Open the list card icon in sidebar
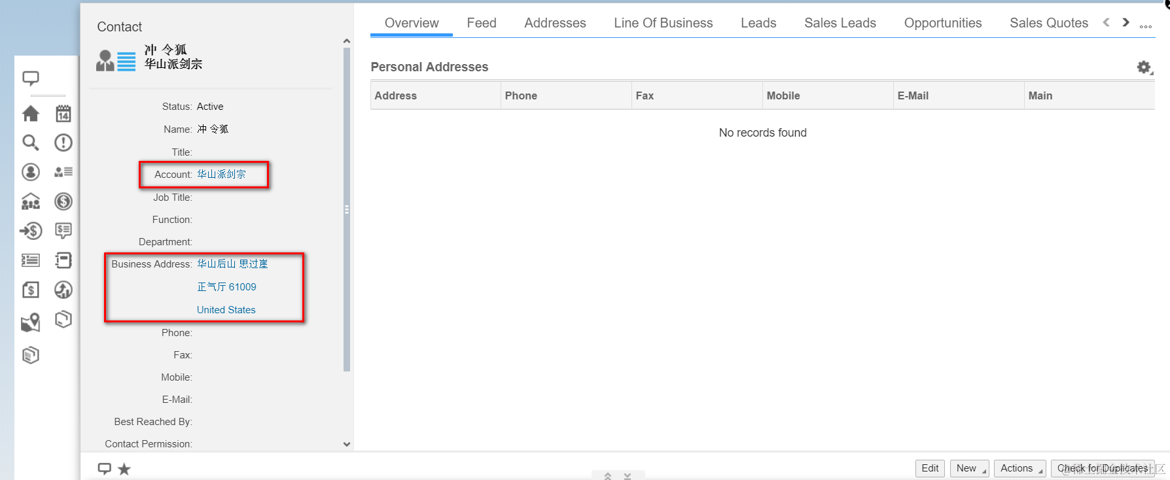This screenshot has width=1170, height=480. pyautogui.click(x=31, y=260)
